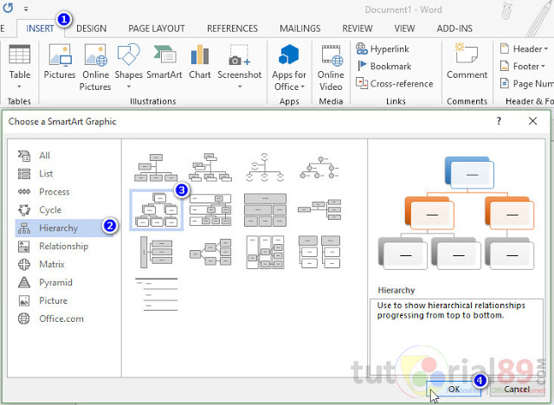554x405 pixels.
Task: Open the PAGE LAYOUT tab
Action: click(157, 29)
